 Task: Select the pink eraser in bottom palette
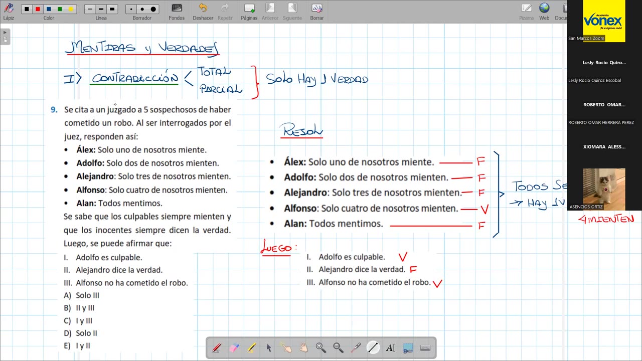[x=234, y=347]
